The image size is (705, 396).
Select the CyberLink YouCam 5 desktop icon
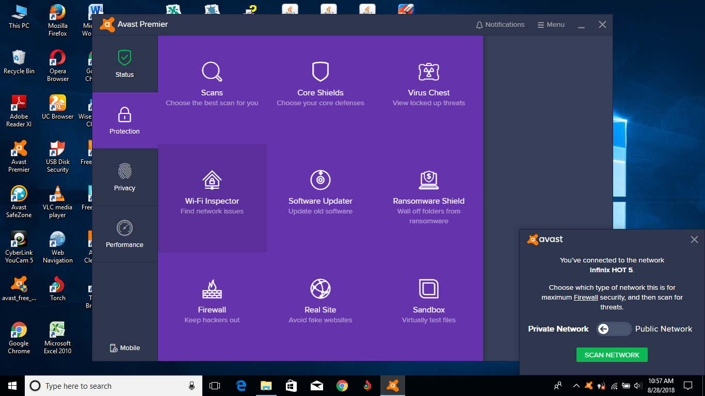coord(19,247)
